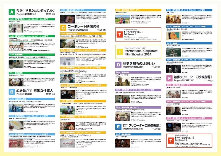The image size is (221, 156).
Task: Select the International Corporate Film Showing 2024 title
Action: [x=141, y=52]
